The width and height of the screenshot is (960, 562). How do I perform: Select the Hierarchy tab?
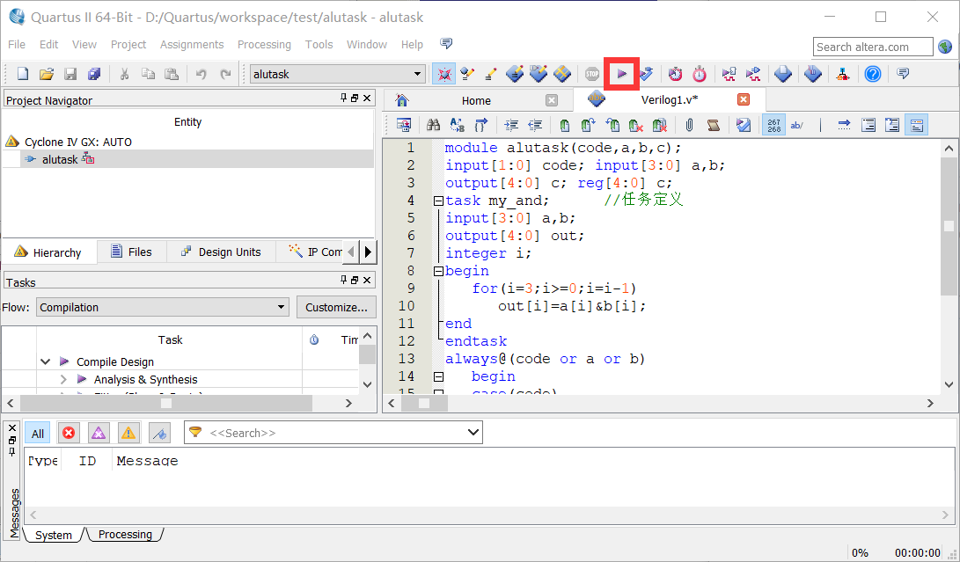(x=49, y=252)
